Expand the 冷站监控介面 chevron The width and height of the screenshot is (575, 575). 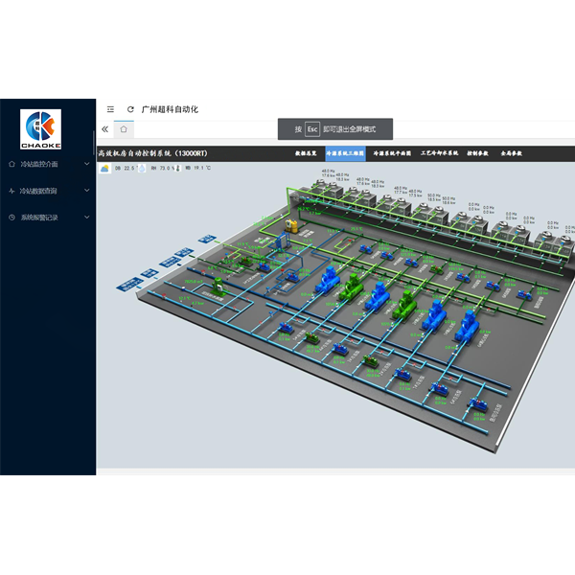click(x=87, y=164)
